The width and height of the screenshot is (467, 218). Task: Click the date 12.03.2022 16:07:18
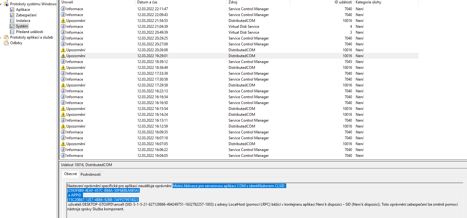[x=153, y=138]
